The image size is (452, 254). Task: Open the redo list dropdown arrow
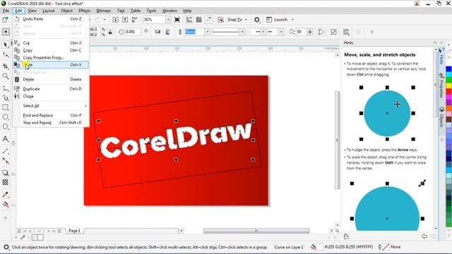(105, 20)
